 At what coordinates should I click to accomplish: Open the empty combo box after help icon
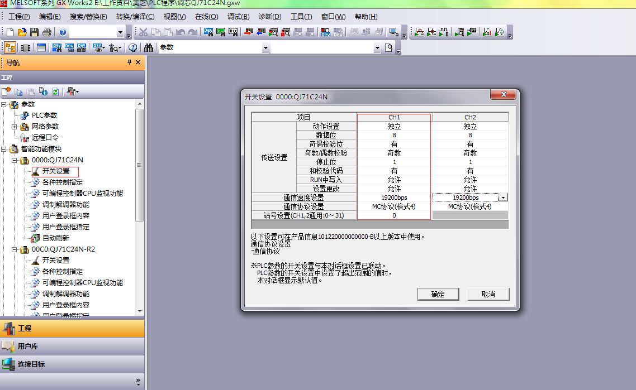coord(120,32)
